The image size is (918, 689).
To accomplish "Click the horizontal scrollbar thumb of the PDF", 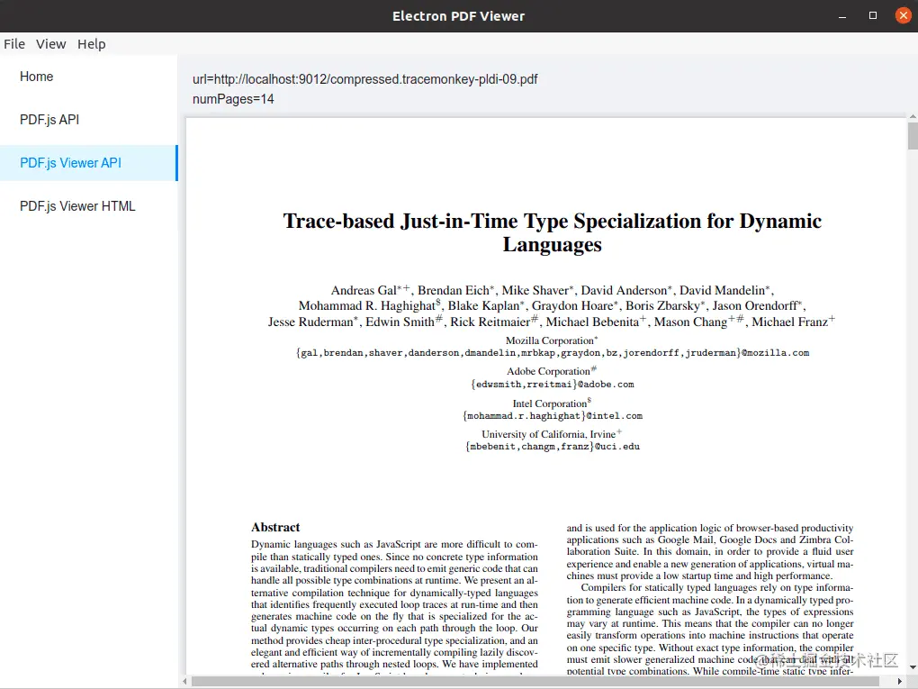I will pyautogui.click(x=535, y=682).
